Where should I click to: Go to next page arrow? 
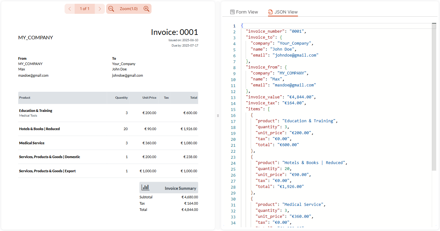pyautogui.click(x=100, y=9)
